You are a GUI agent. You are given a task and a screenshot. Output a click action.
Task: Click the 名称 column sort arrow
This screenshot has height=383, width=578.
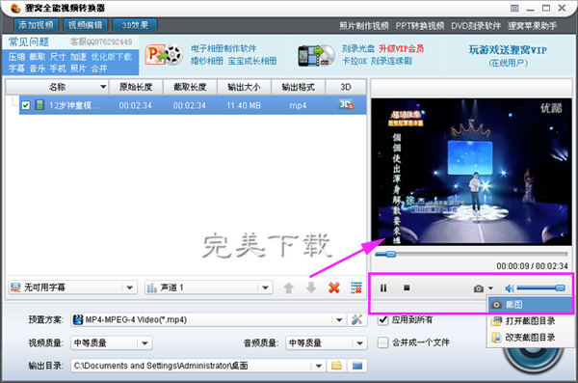tap(103, 87)
